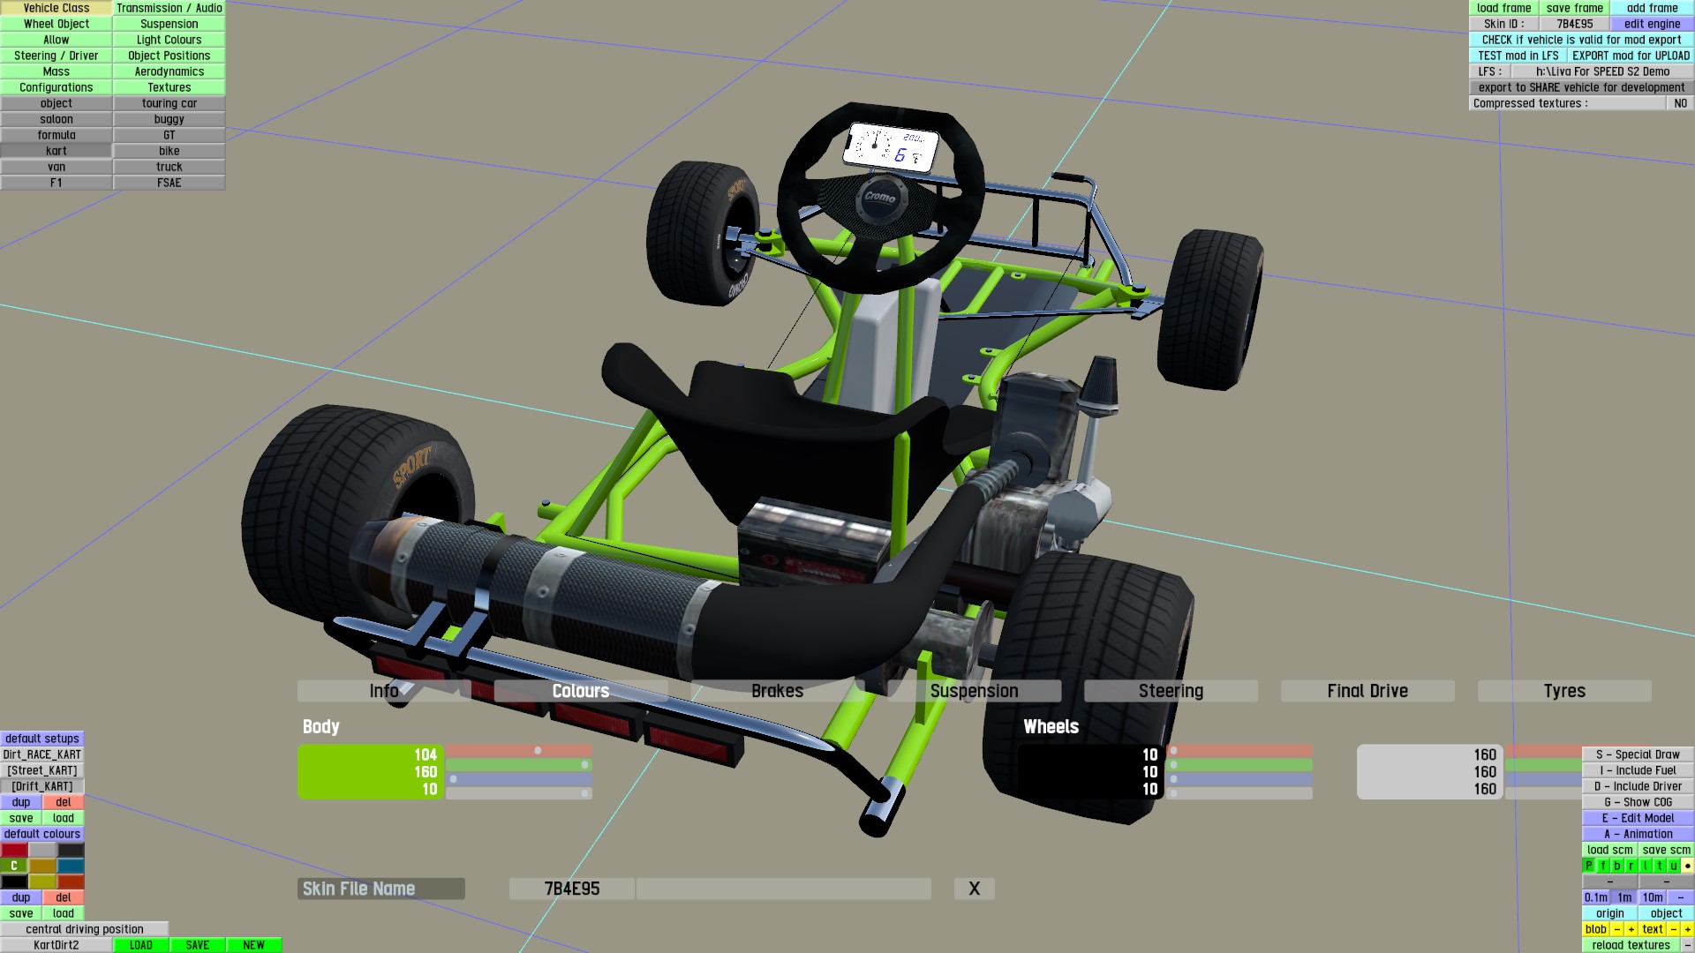Click the Skin ID field 7B4E95
This screenshot has width=1695, height=953.
point(1575,24)
